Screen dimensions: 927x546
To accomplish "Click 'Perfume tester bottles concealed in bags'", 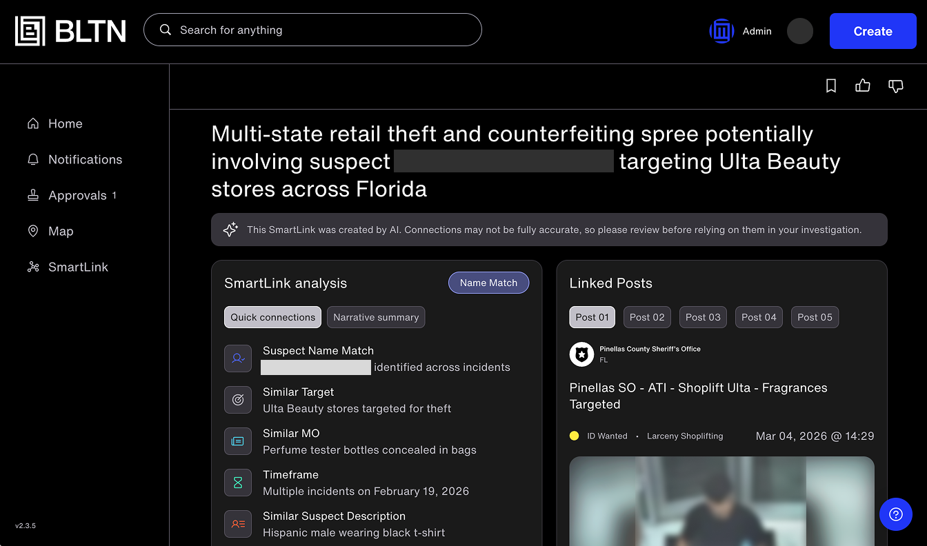I will point(370,449).
